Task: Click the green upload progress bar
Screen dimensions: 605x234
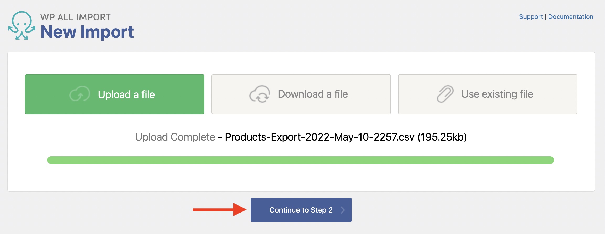Action: (x=300, y=160)
